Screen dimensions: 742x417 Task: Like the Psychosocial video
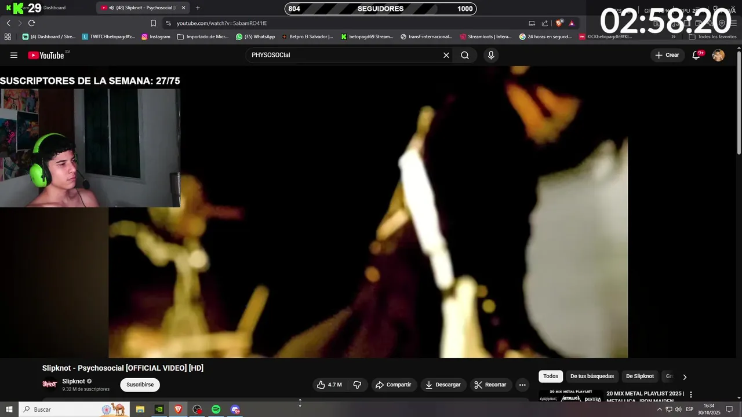click(329, 385)
